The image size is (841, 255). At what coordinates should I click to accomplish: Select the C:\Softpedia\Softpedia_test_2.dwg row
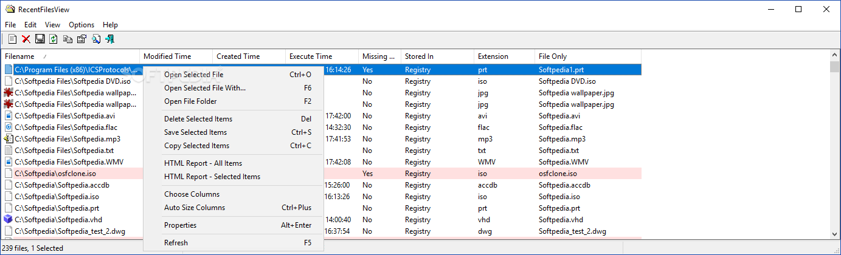pyautogui.click(x=321, y=231)
